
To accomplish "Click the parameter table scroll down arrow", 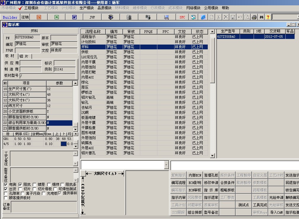I will click(76, 129).
